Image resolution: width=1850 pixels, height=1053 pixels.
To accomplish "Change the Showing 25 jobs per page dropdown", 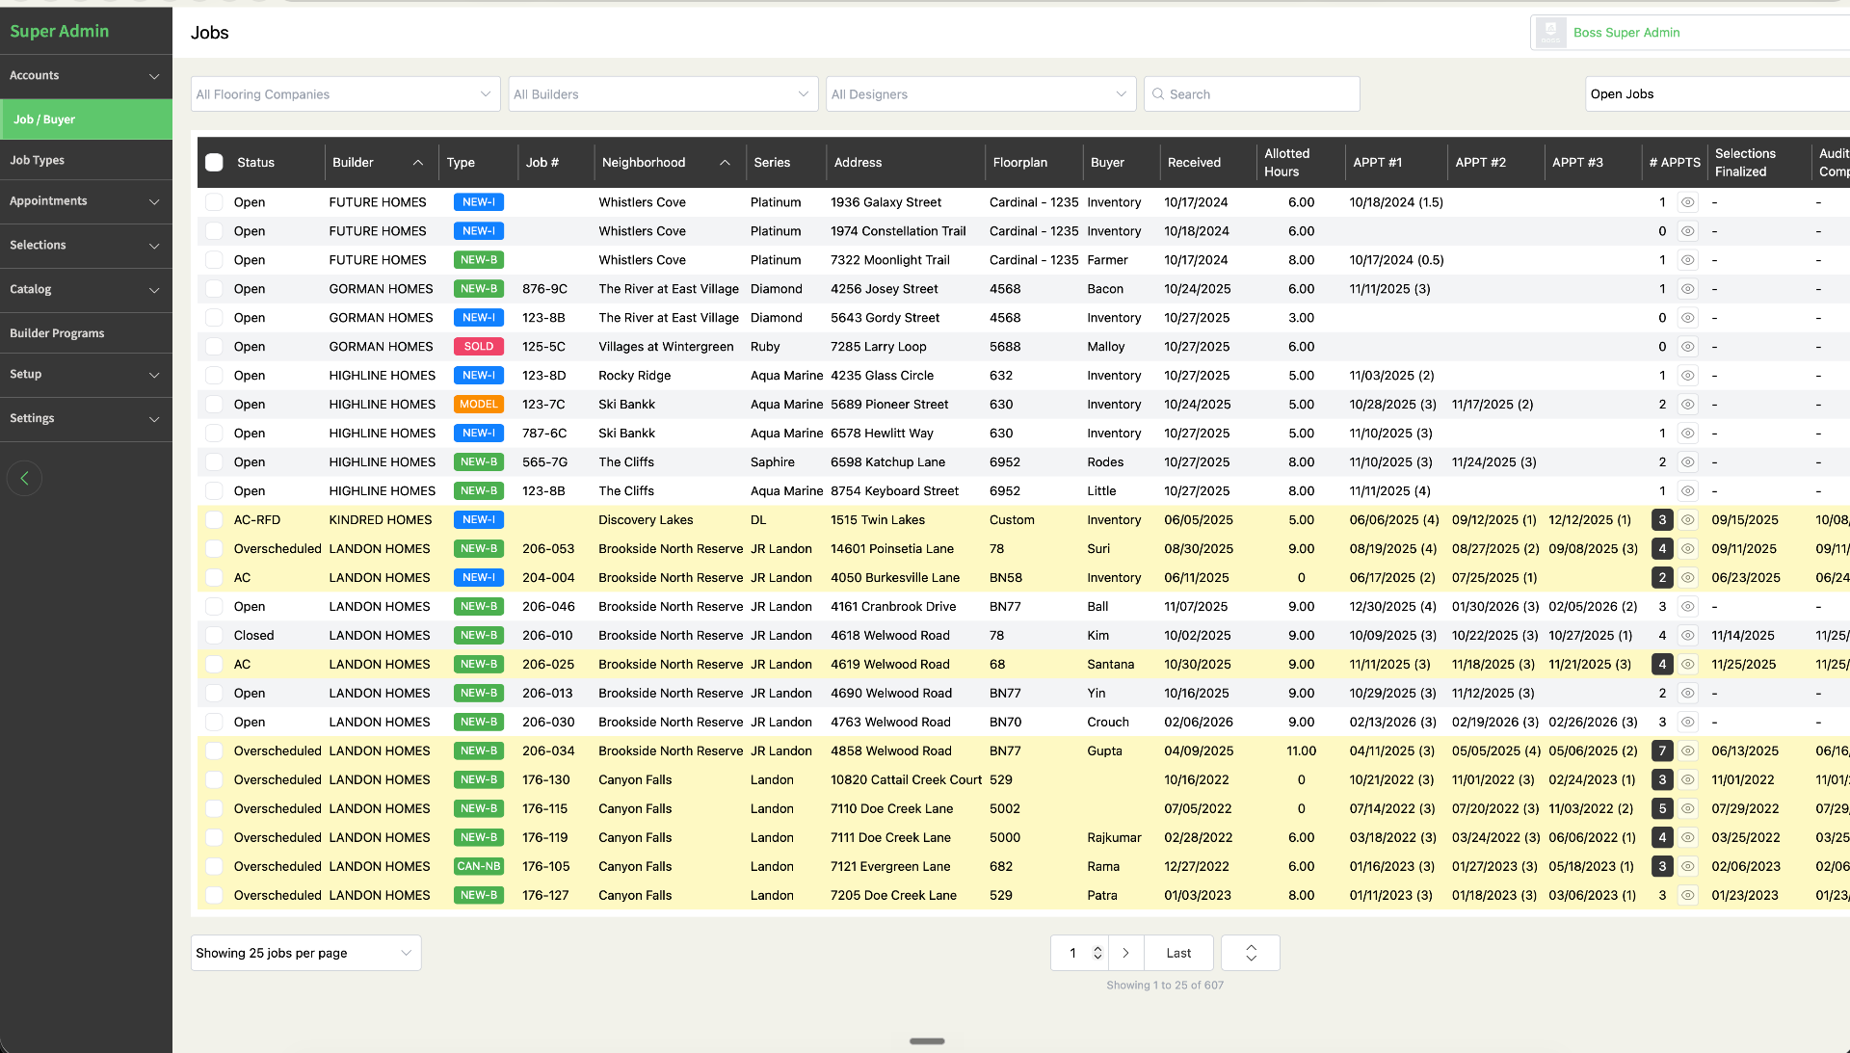I will [x=305, y=953].
